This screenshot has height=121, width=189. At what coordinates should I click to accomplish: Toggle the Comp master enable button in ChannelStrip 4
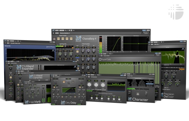click(63, 38)
